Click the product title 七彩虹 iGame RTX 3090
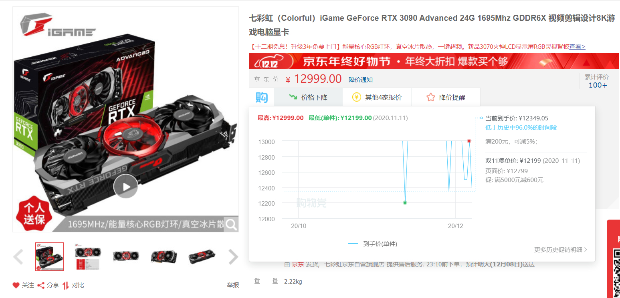The image size is (620, 298). click(432, 25)
